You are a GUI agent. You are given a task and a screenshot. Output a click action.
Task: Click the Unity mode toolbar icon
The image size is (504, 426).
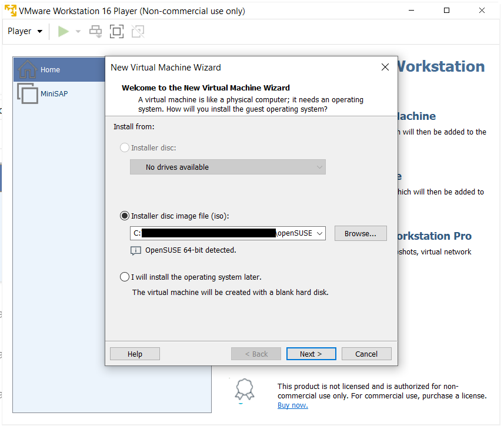[x=138, y=32]
